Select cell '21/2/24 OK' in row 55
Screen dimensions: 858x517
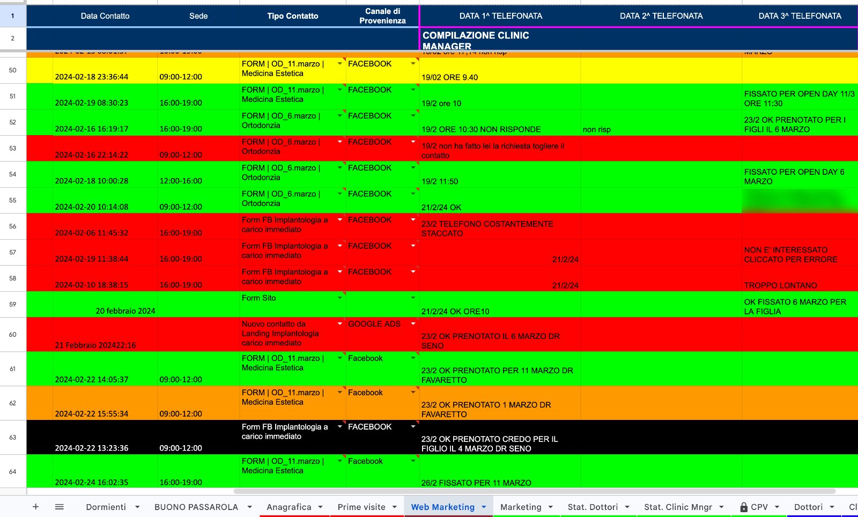pos(500,201)
